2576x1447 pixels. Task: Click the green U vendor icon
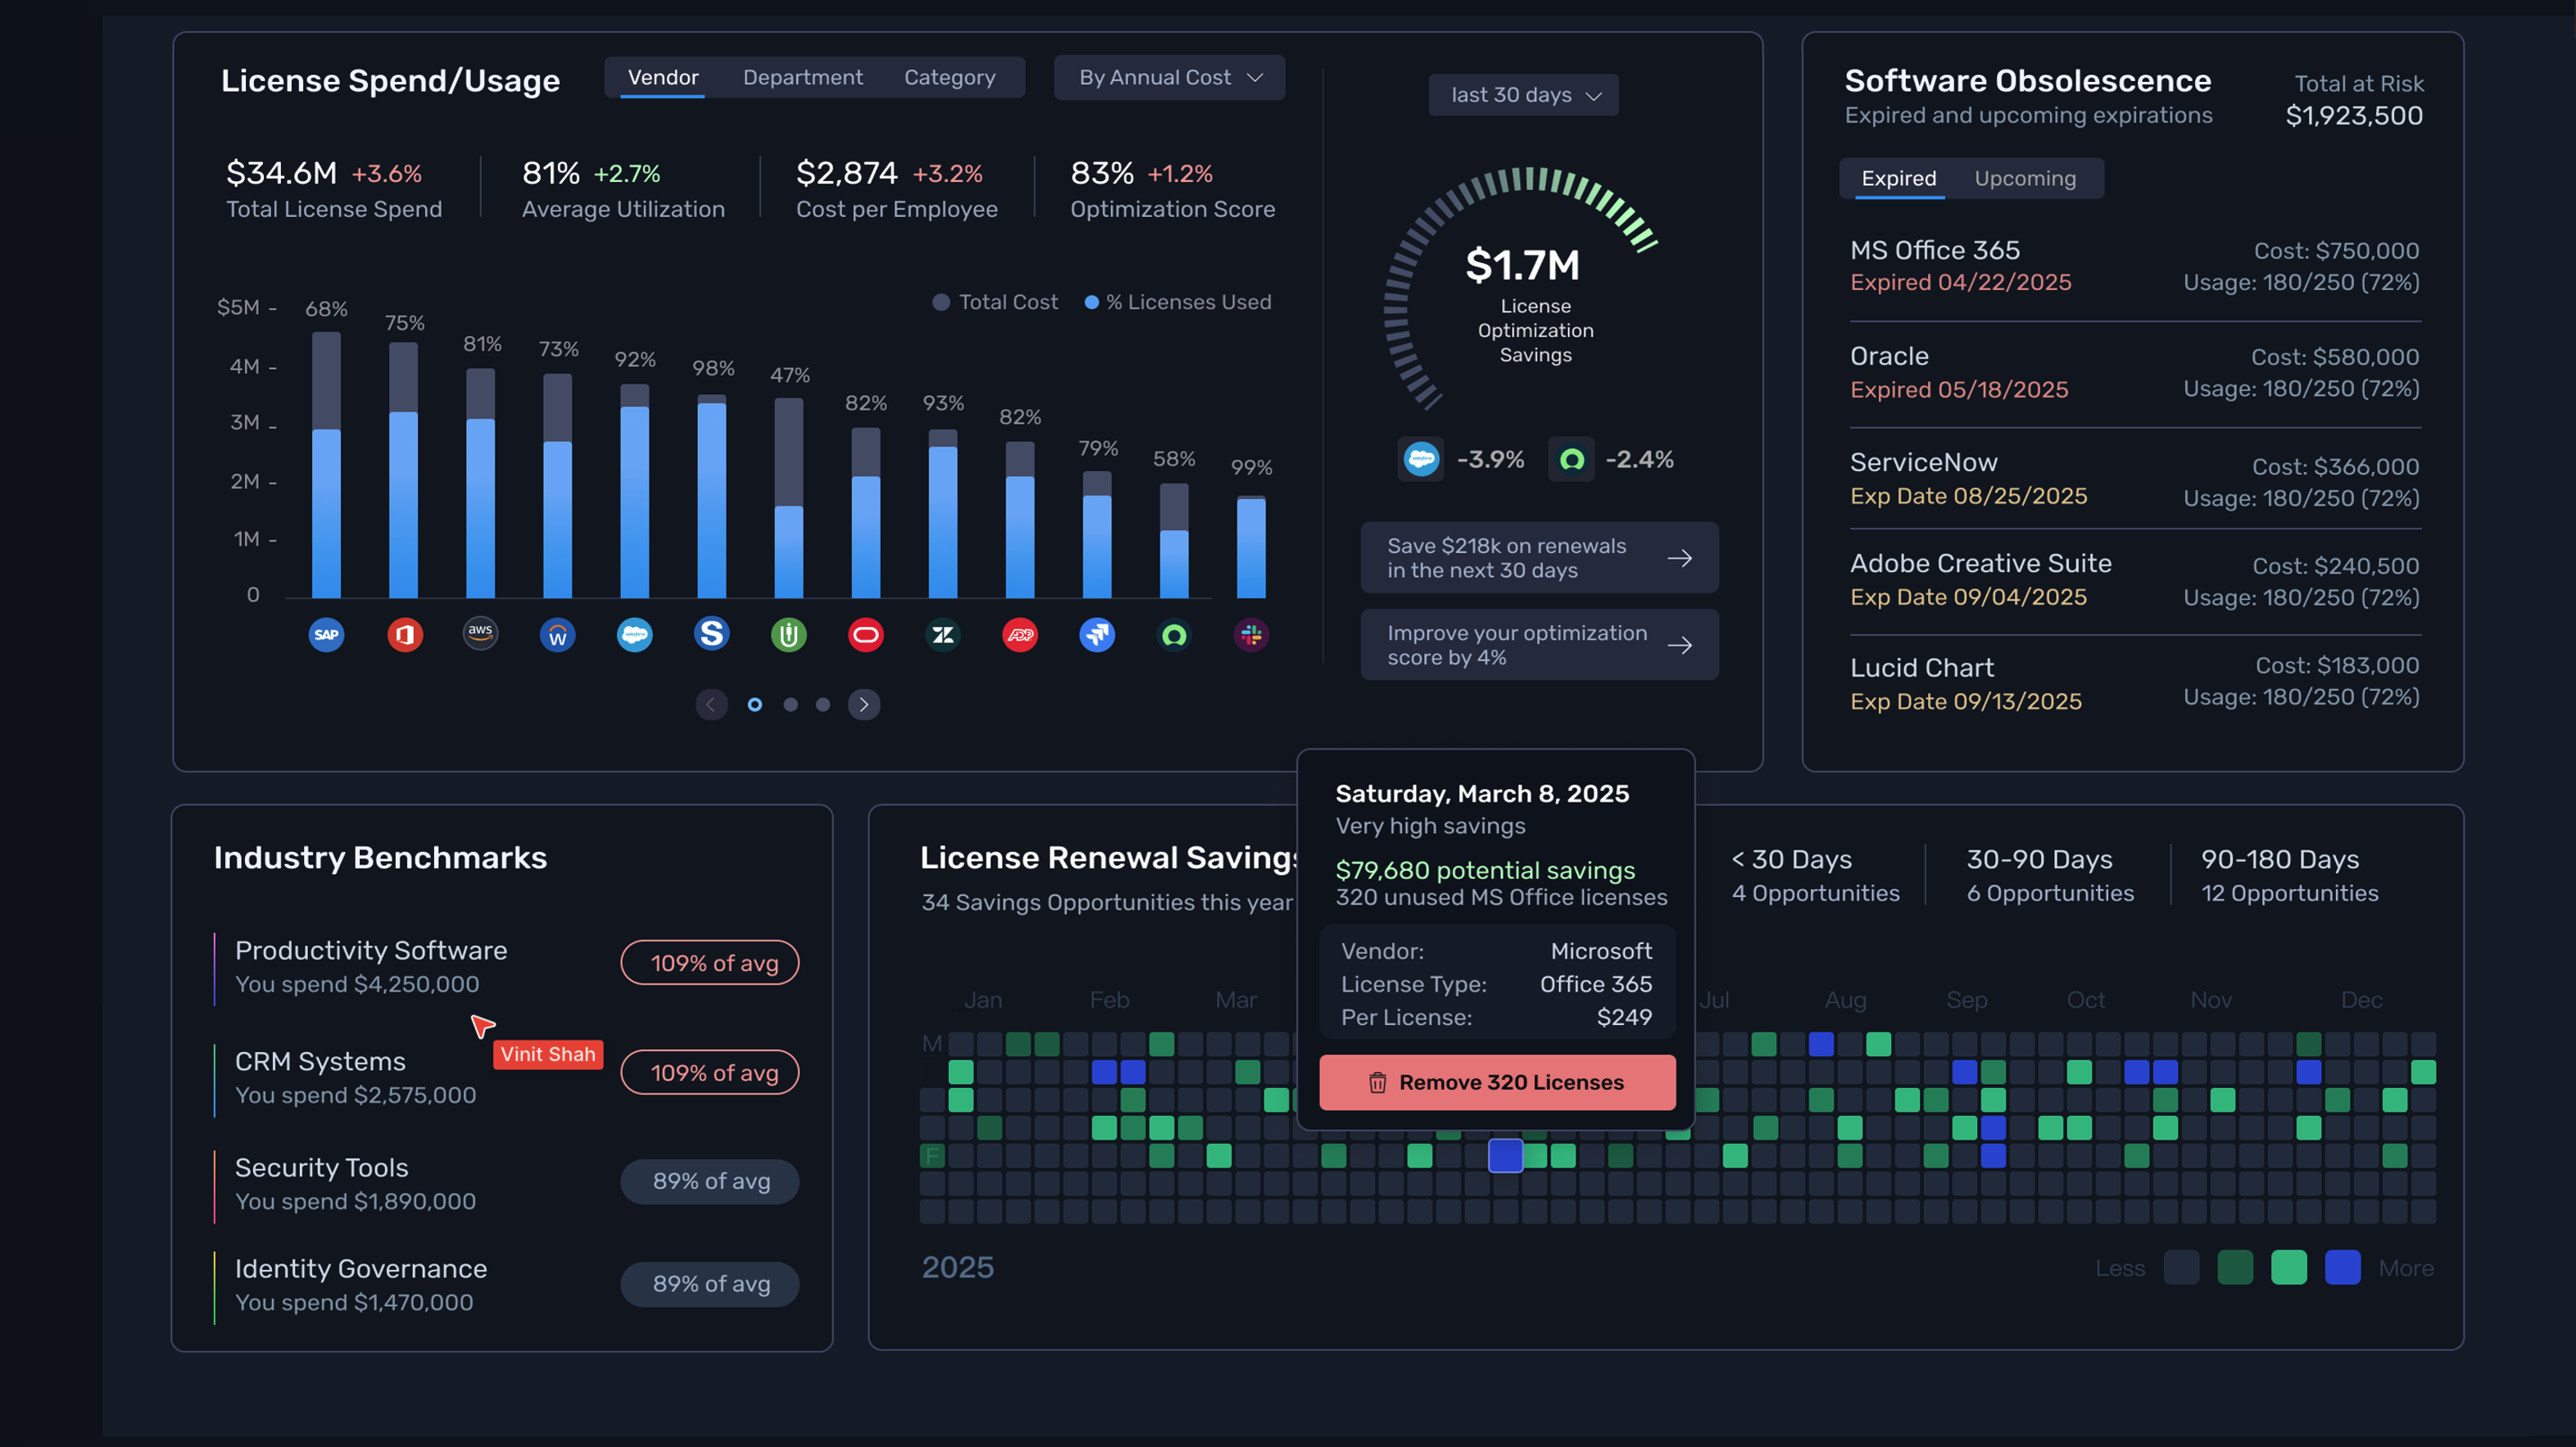[x=789, y=634]
